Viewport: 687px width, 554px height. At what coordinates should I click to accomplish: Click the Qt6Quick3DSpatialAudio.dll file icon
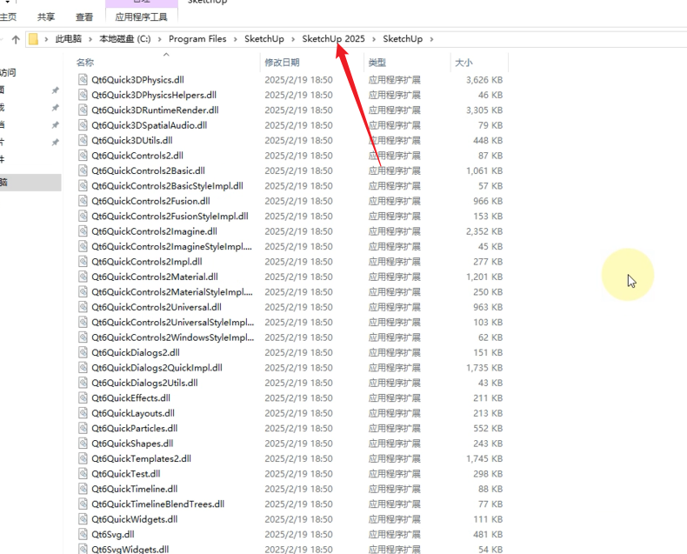[x=83, y=125]
